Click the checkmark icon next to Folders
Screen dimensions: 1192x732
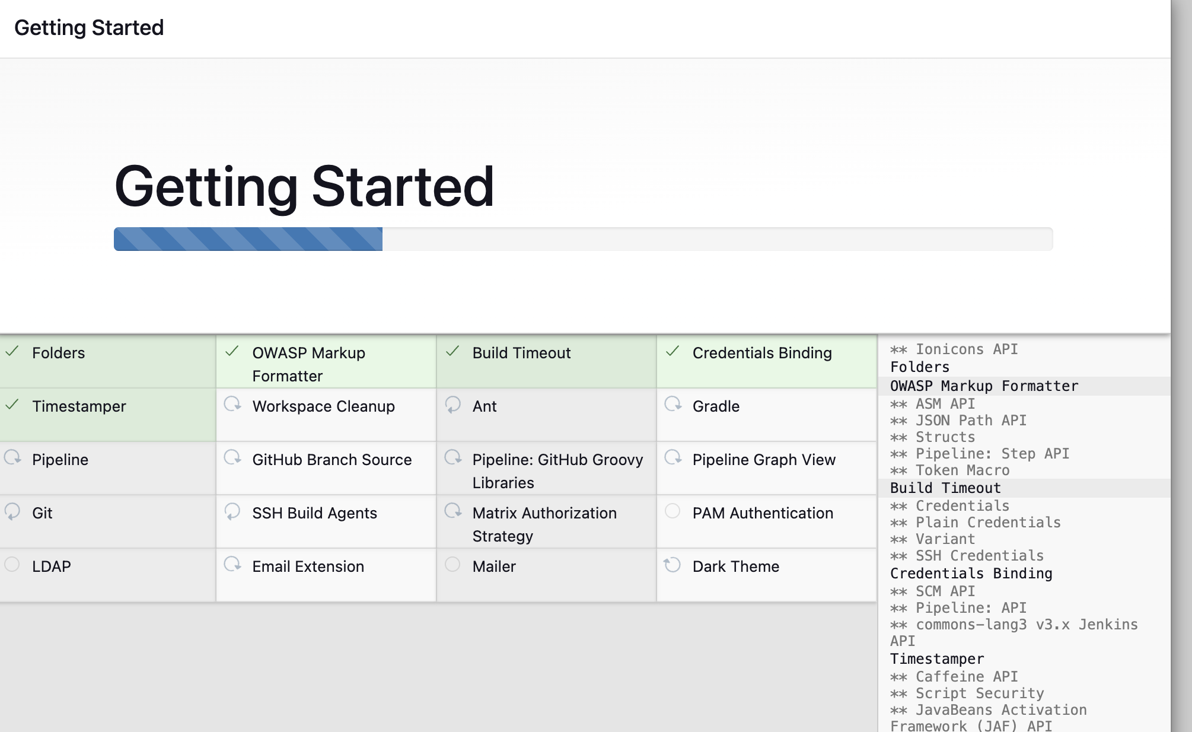(x=12, y=352)
